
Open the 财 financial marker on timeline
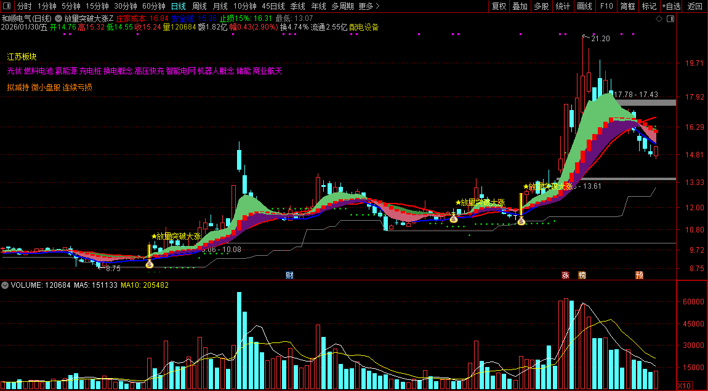[289, 275]
